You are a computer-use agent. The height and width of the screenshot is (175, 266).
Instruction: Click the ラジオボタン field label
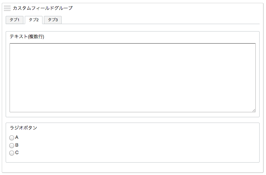tap(23, 128)
